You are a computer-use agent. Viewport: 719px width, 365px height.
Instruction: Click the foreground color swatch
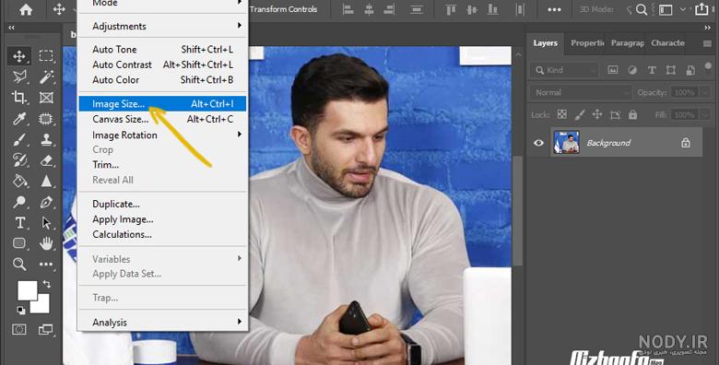pyautogui.click(x=28, y=290)
